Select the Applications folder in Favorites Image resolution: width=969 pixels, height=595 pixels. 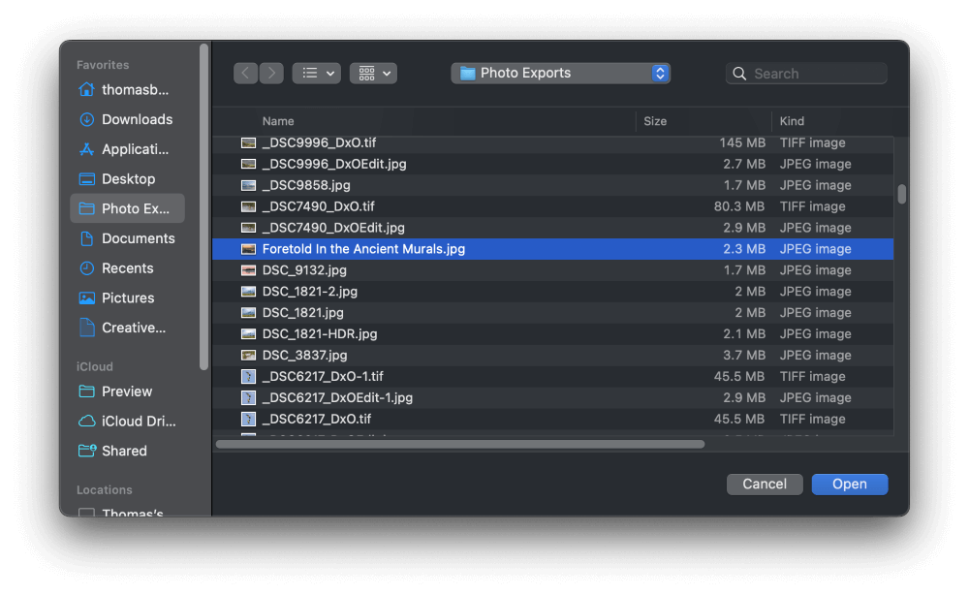pos(128,149)
